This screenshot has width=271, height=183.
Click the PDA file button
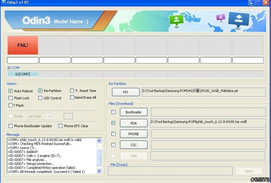click(133, 123)
